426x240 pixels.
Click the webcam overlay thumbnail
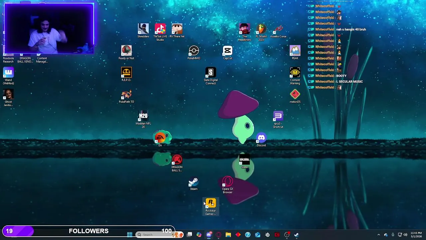(49, 28)
